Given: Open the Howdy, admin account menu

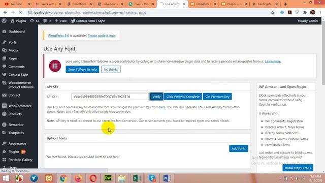Looking at the screenshot, I should tap(308, 21).
